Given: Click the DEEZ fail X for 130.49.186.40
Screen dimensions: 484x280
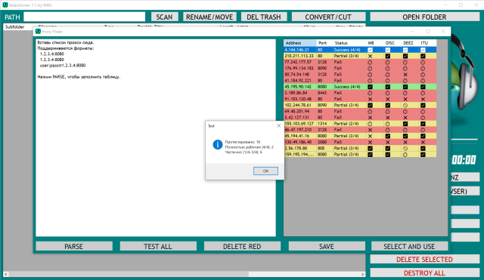Looking at the screenshot, I should pyautogui.click(x=405, y=143).
